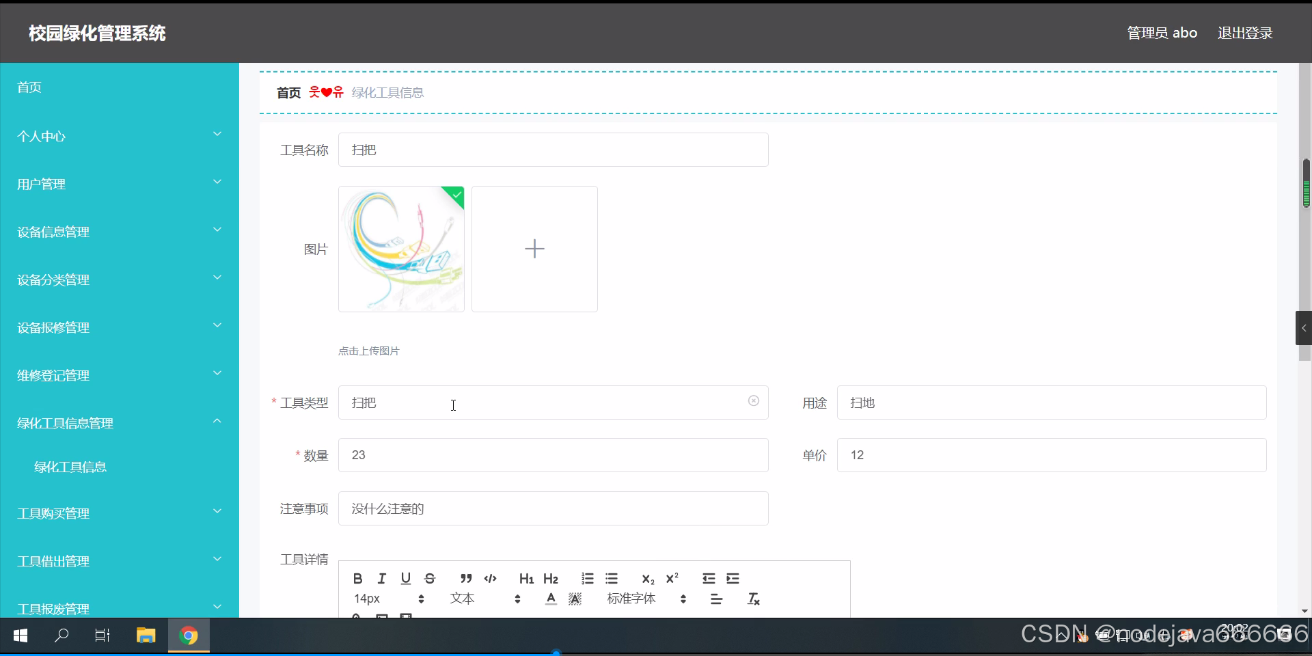Go to 首页 in the sidebar
The width and height of the screenshot is (1312, 656).
(x=120, y=87)
